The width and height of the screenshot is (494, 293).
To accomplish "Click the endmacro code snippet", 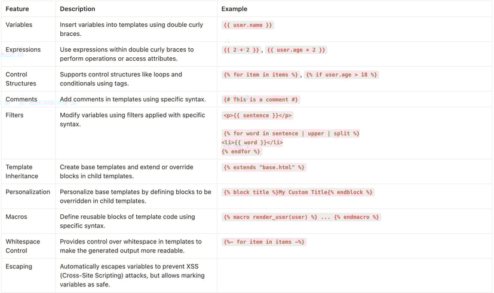I will 357,217.
